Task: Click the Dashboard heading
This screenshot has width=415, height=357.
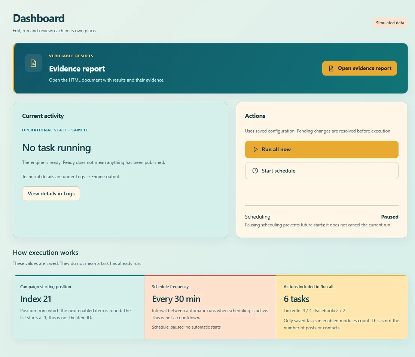Action: click(x=39, y=18)
